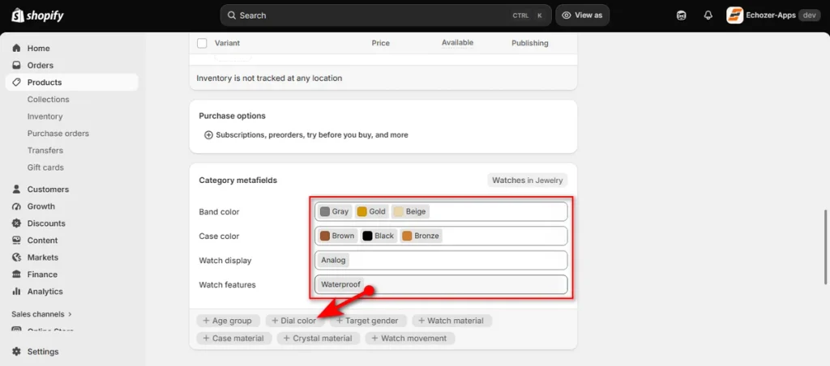
Task: Click the Content image icon
Action: pyautogui.click(x=16, y=240)
